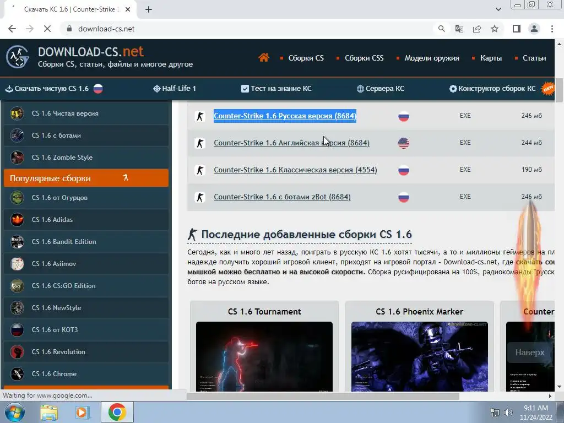This screenshot has height=423, width=564.
Task: Click Counter-Strike 1.6 Английская версия (8684) link
Action: coord(292,143)
